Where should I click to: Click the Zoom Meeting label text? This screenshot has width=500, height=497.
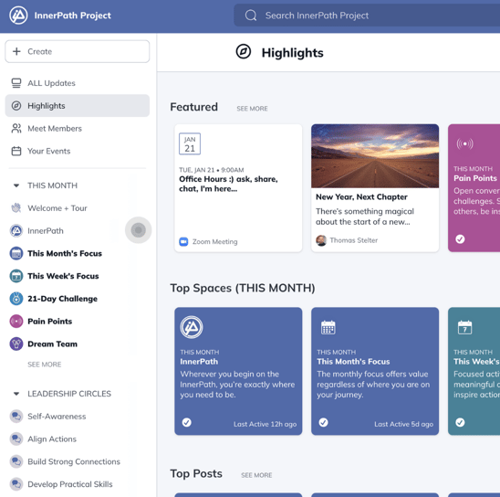[215, 241]
